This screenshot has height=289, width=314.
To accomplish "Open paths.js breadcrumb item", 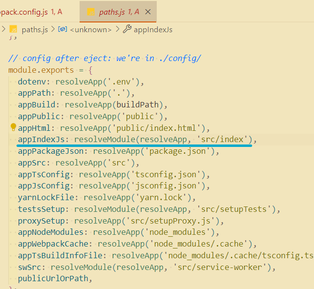I will [35, 30].
